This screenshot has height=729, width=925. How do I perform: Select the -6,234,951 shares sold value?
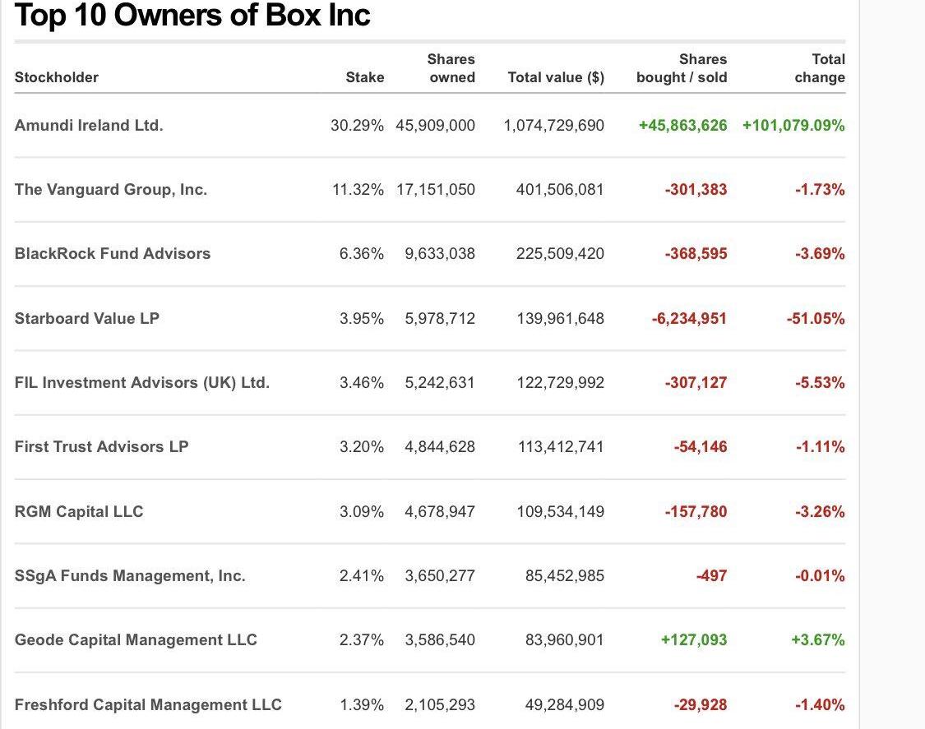[690, 319]
